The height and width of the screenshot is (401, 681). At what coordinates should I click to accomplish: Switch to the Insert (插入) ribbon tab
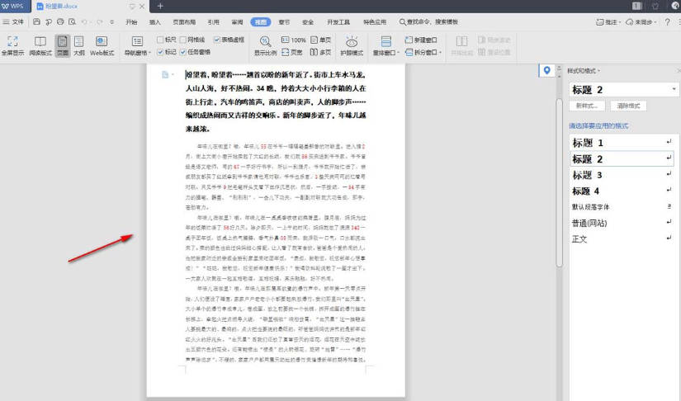[x=154, y=21]
